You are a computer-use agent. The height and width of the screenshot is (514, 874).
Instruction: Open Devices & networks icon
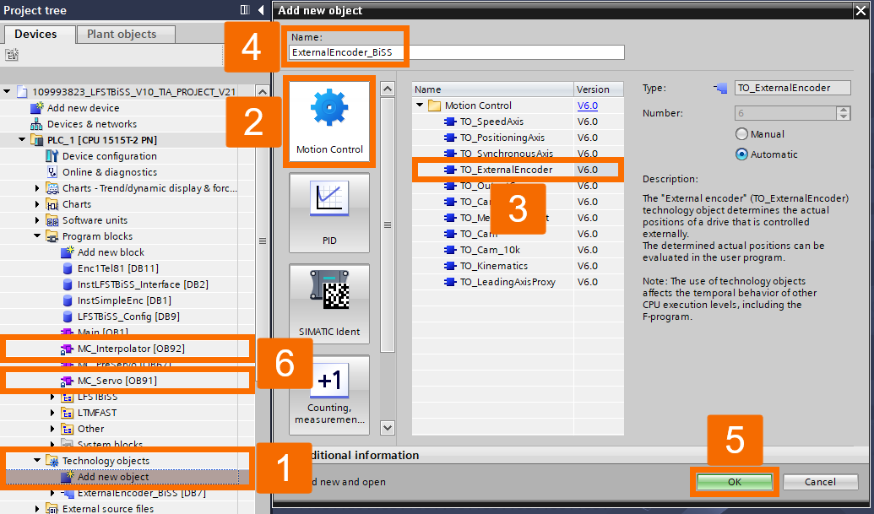click(36, 123)
